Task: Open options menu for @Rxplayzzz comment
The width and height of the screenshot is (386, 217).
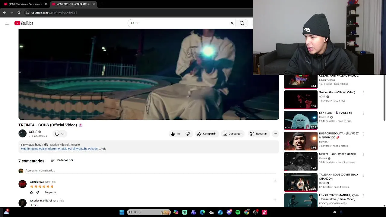Action: 275,182
